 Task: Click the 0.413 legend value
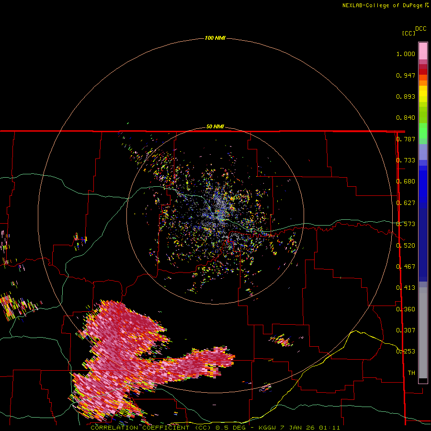[406, 288]
